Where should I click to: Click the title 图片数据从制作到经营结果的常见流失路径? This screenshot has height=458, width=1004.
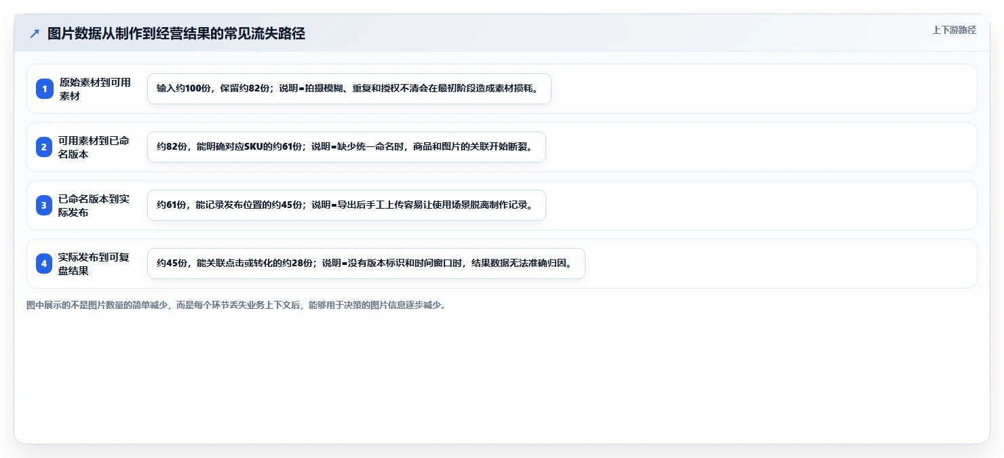[x=176, y=34]
